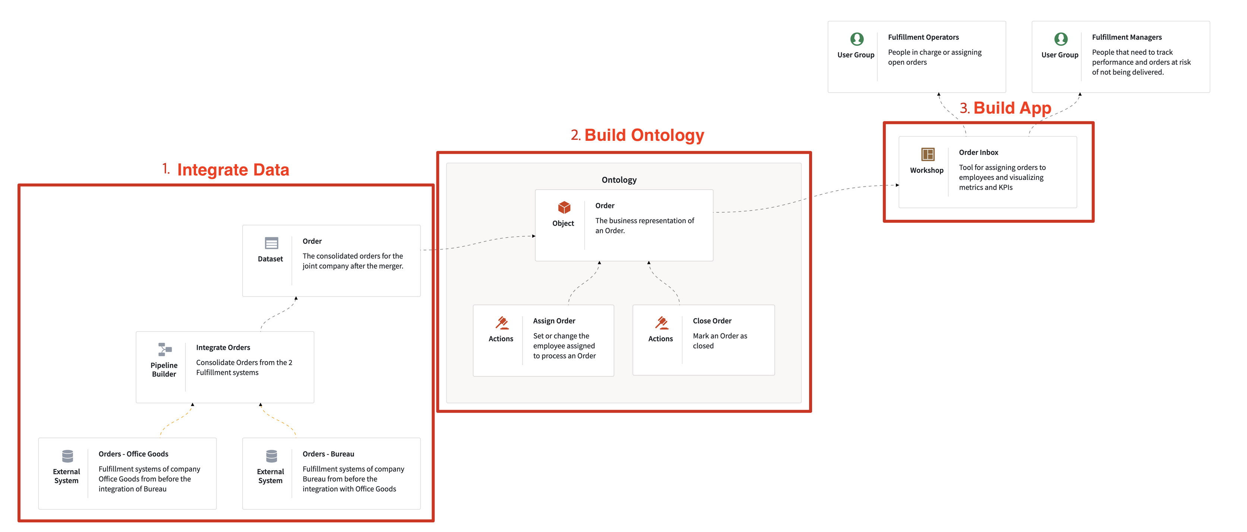Click the External System icon for Office Goods
Viewport: 1247px width, 532px height.
67,456
